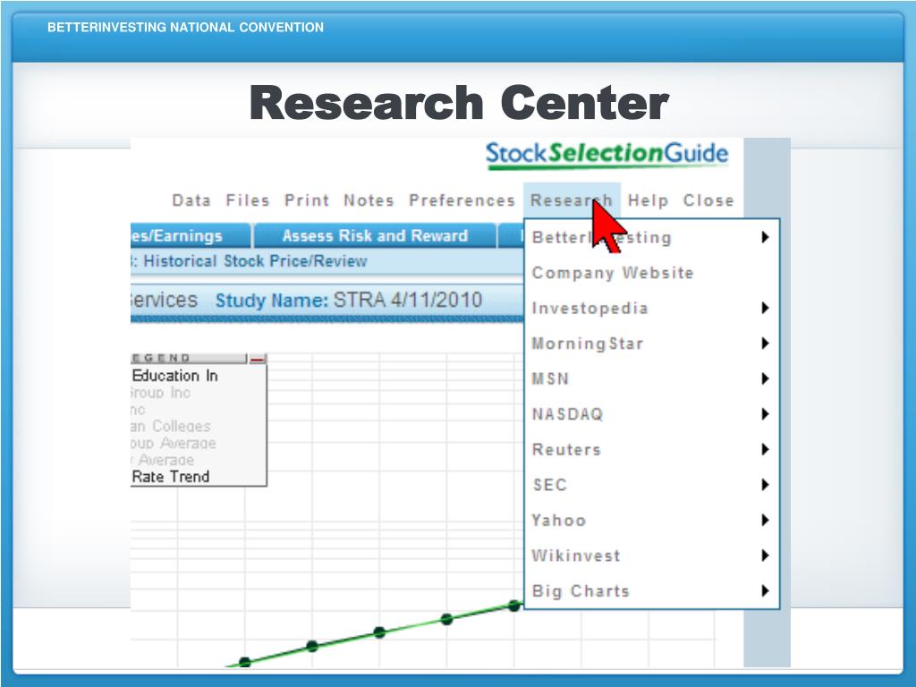Screen dimensions: 916x687
Task: Open the Preferences menu
Action: (462, 200)
